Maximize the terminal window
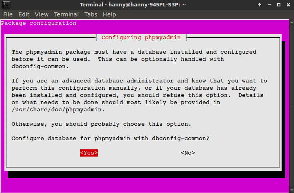The image size is (294, 193). pos(279,5)
